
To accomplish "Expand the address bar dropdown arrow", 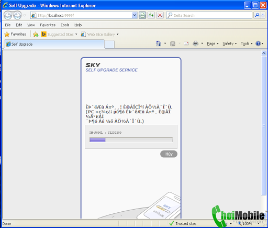I will pos(135,15).
